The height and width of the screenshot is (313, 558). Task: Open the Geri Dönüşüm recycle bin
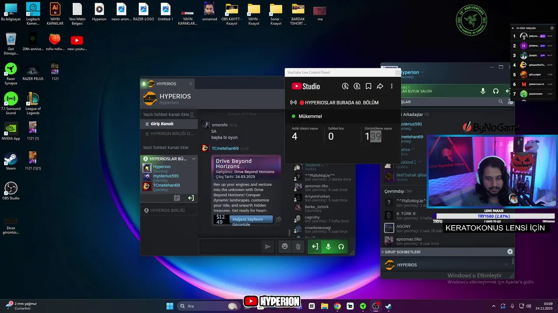tap(11, 44)
